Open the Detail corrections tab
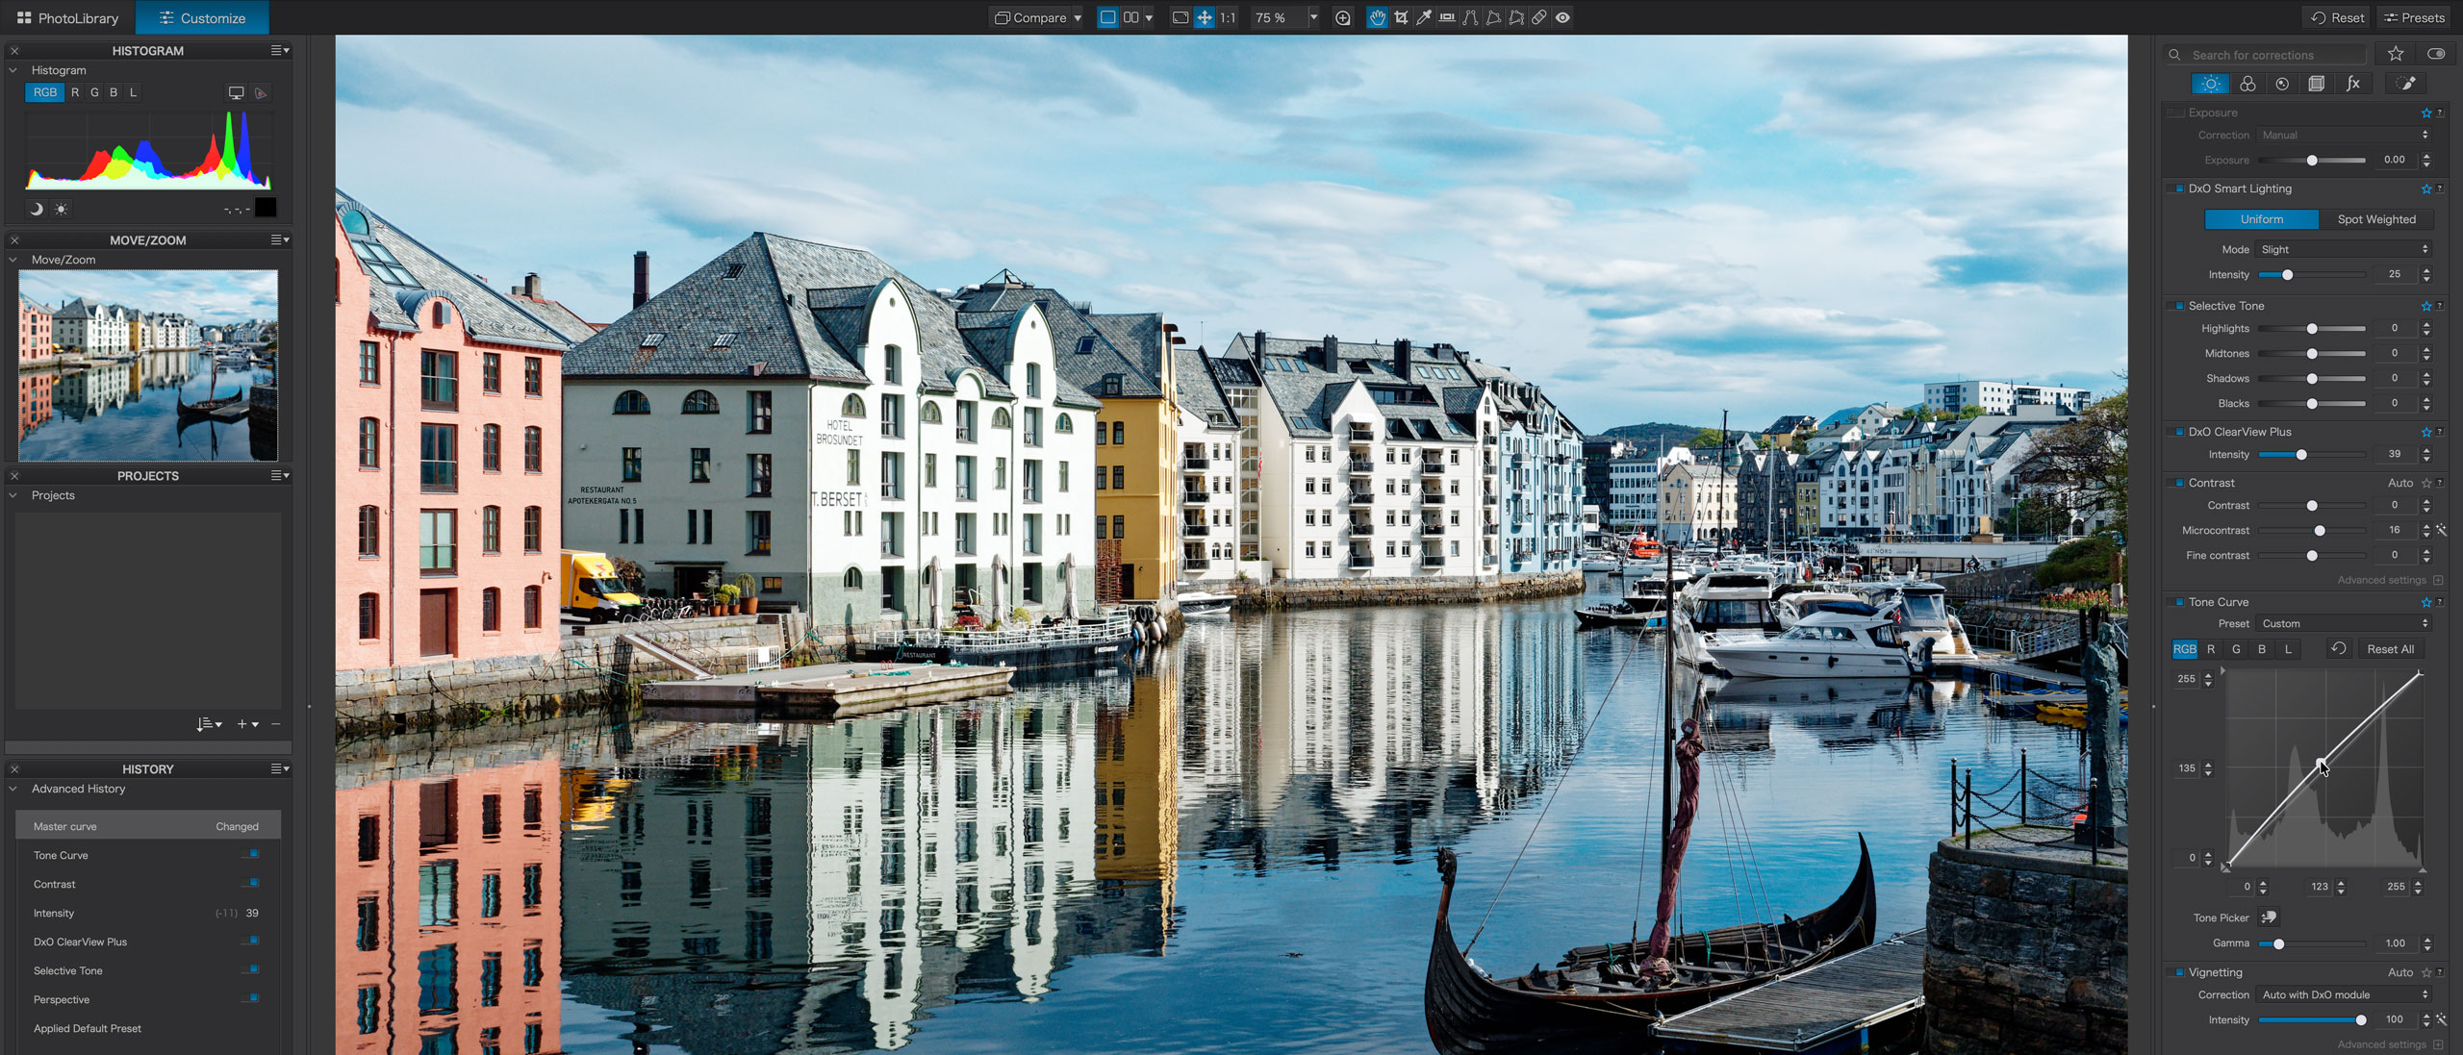 point(2282,84)
